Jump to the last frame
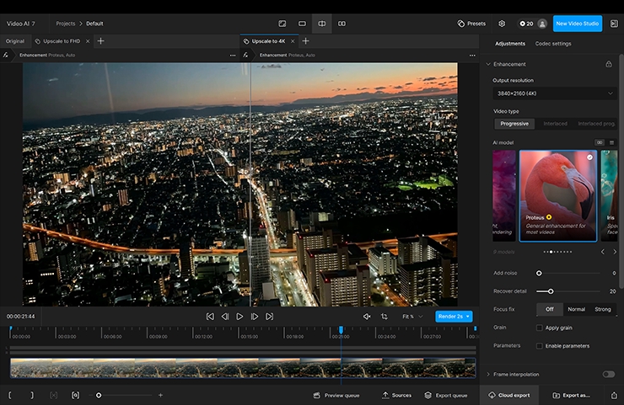Viewport: 624px width, 405px height. pos(270,317)
